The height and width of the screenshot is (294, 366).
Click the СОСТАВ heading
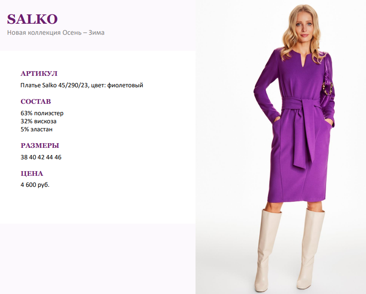[x=36, y=101]
